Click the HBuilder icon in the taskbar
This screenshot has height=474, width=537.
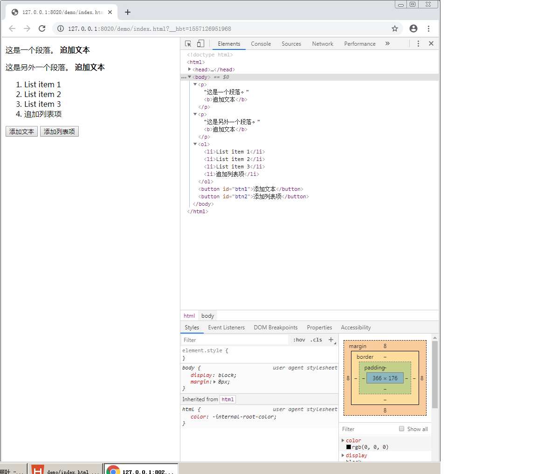[x=38, y=469]
